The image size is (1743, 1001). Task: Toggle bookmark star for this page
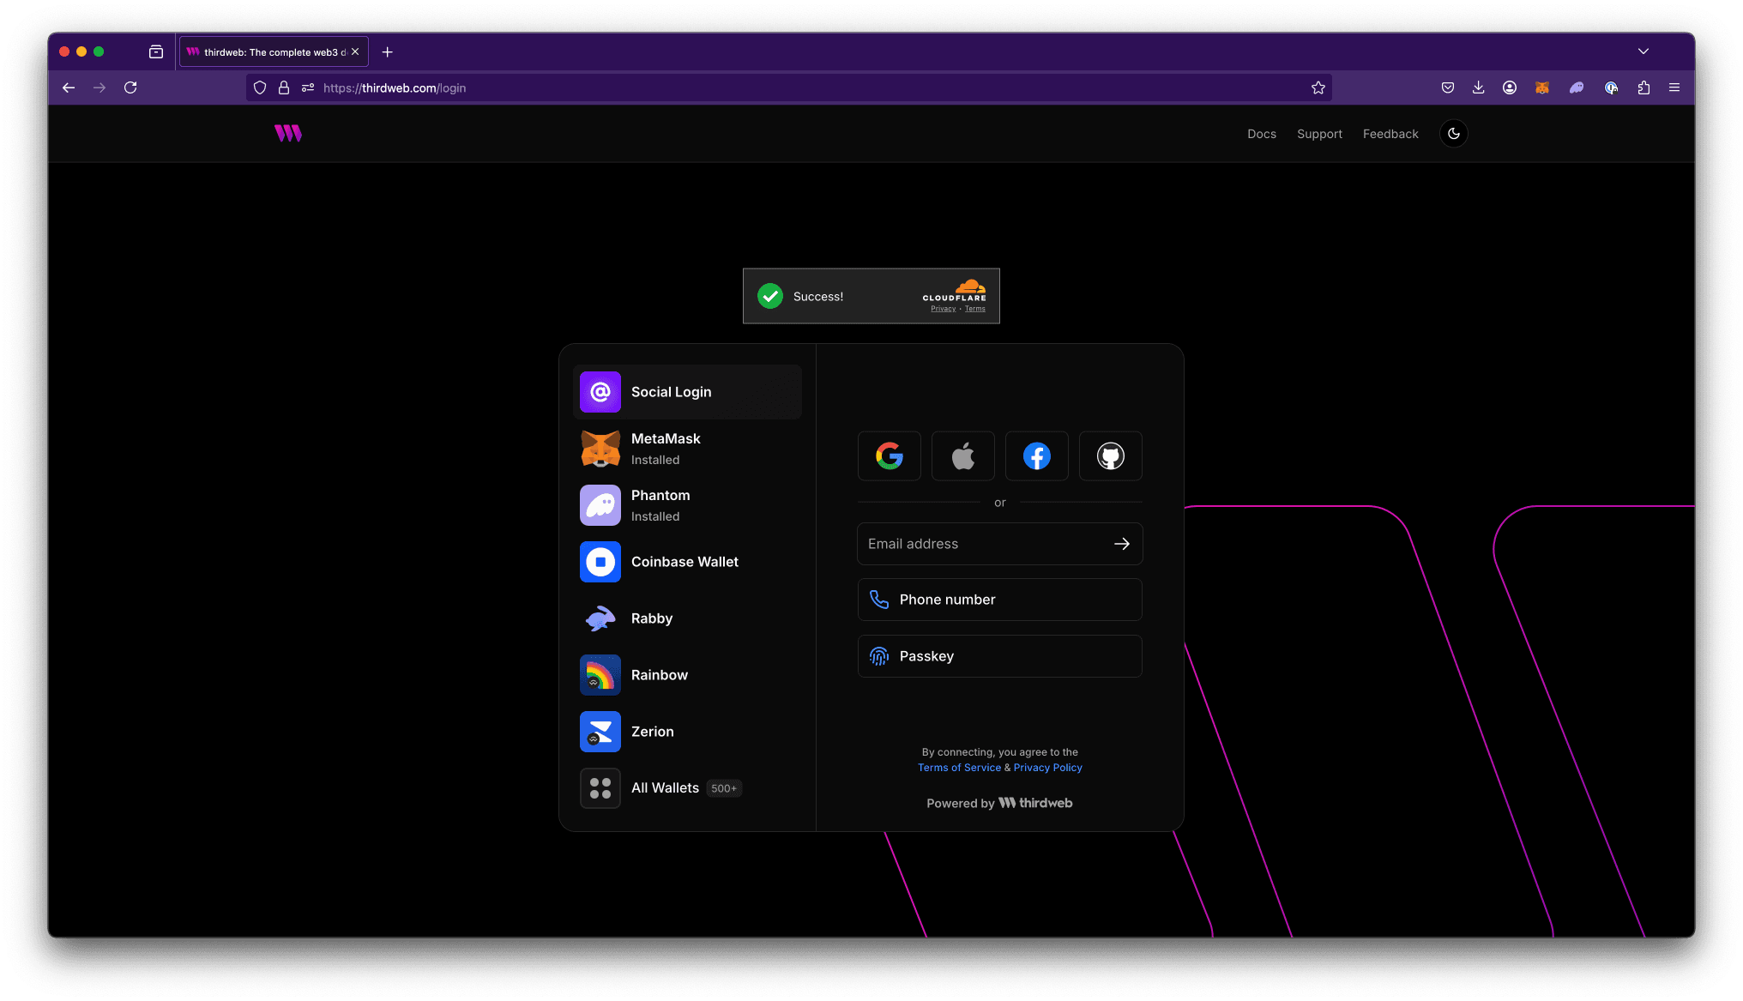point(1318,87)
